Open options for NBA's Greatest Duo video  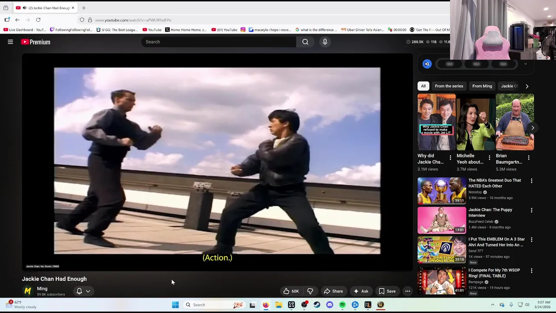coord(531,181)
